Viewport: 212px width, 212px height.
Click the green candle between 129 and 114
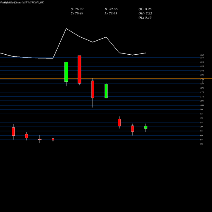106,91
